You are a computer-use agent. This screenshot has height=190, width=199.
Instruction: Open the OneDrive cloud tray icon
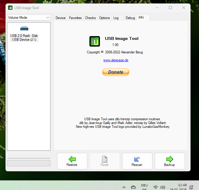(133, 187)
